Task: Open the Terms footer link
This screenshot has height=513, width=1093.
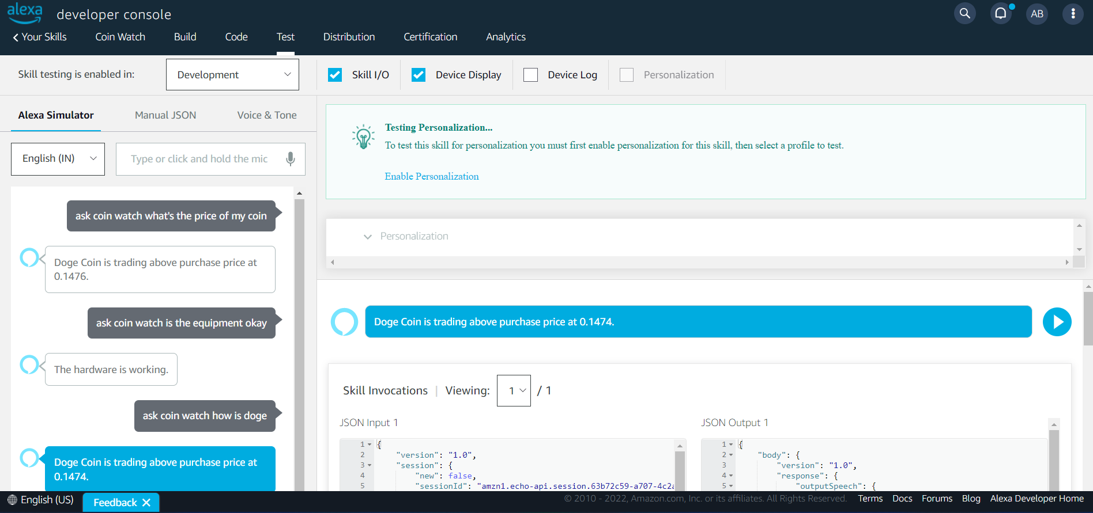Action: (x=870, y=499)
